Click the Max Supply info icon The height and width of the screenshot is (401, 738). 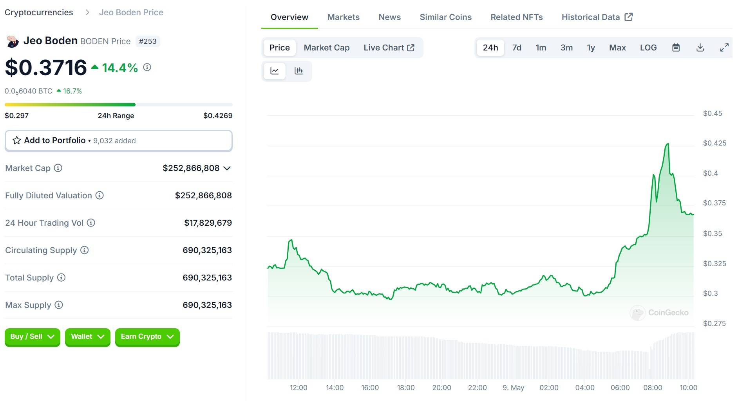[x=59, y=305]
